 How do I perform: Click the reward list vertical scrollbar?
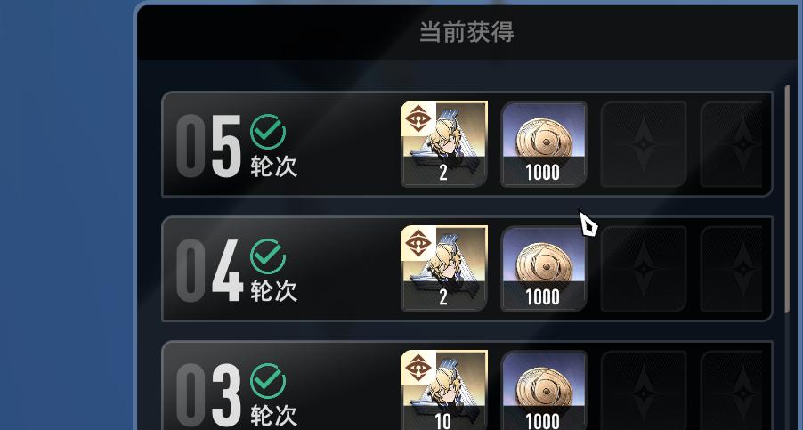point(788,199)
